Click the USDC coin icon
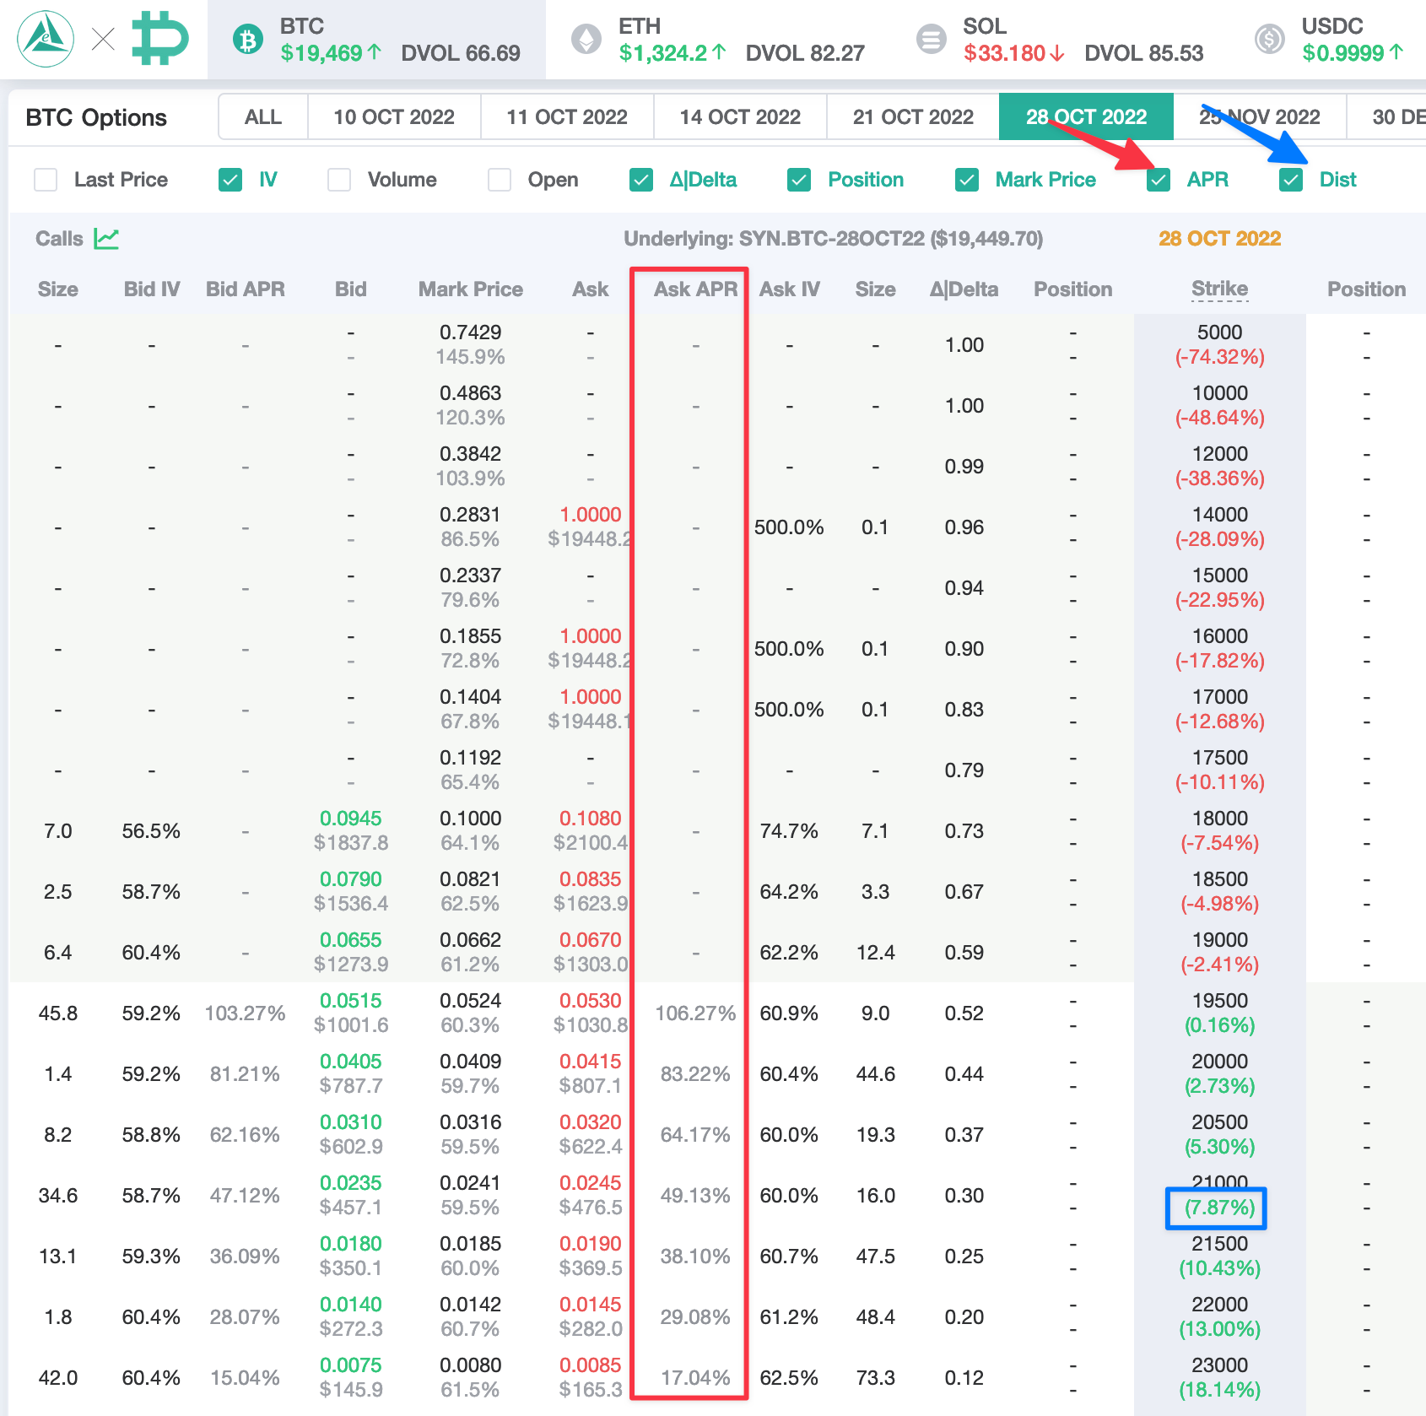Viewport: 1426px width, 1416px height. point(1269,38)
